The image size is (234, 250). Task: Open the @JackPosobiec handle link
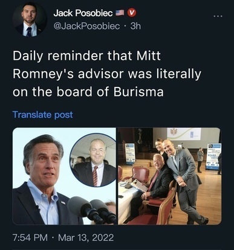click(86, 26)
